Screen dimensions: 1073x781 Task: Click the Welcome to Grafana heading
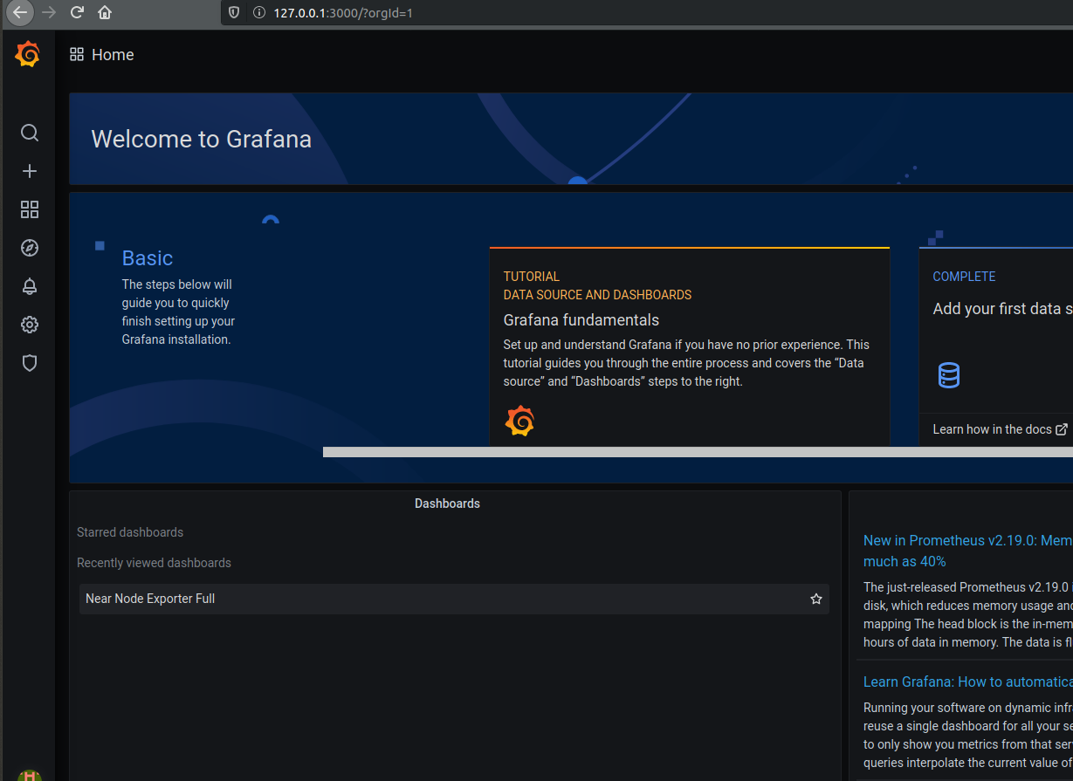(201, 140)
